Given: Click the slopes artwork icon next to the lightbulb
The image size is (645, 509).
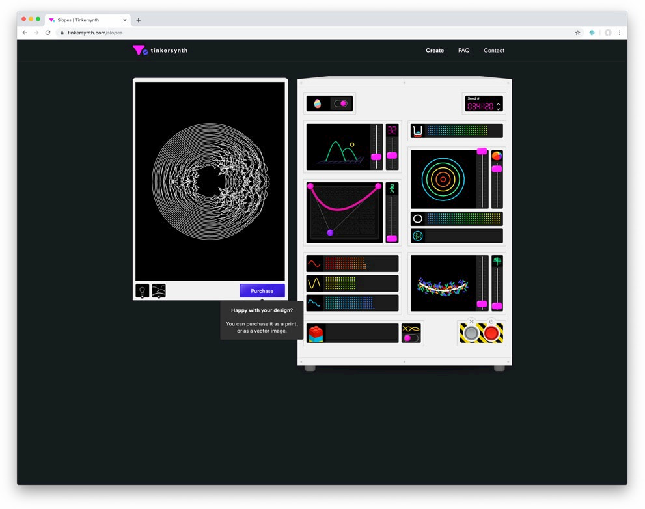Looking at the screenshot, I should 158,291.
